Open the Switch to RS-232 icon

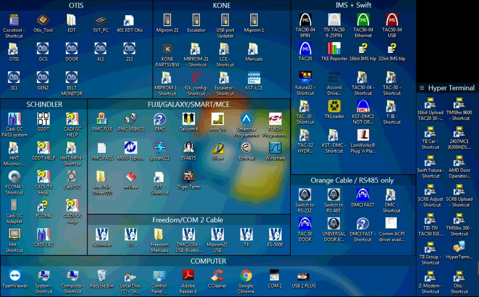pos(305,195)
